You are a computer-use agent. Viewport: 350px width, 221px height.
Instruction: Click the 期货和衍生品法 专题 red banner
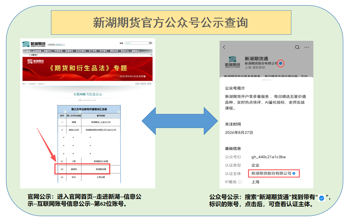(x=87, y=69)
